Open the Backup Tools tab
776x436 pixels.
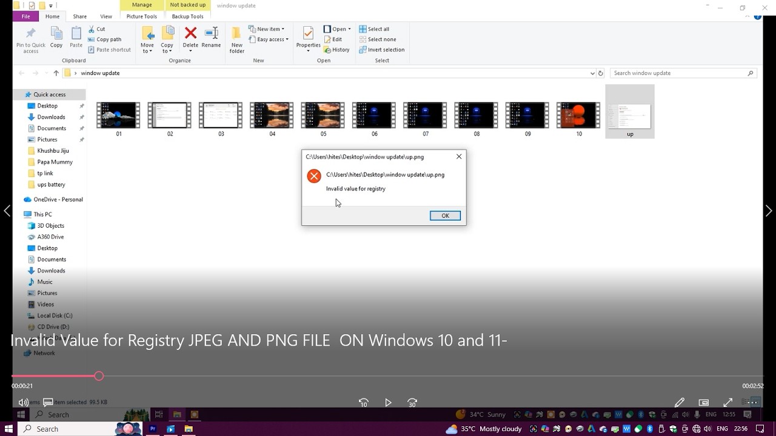[188, 16]
